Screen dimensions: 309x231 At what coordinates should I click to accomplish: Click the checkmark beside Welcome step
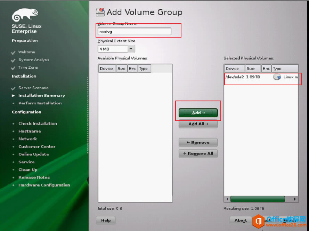click(x=13, y=53)
